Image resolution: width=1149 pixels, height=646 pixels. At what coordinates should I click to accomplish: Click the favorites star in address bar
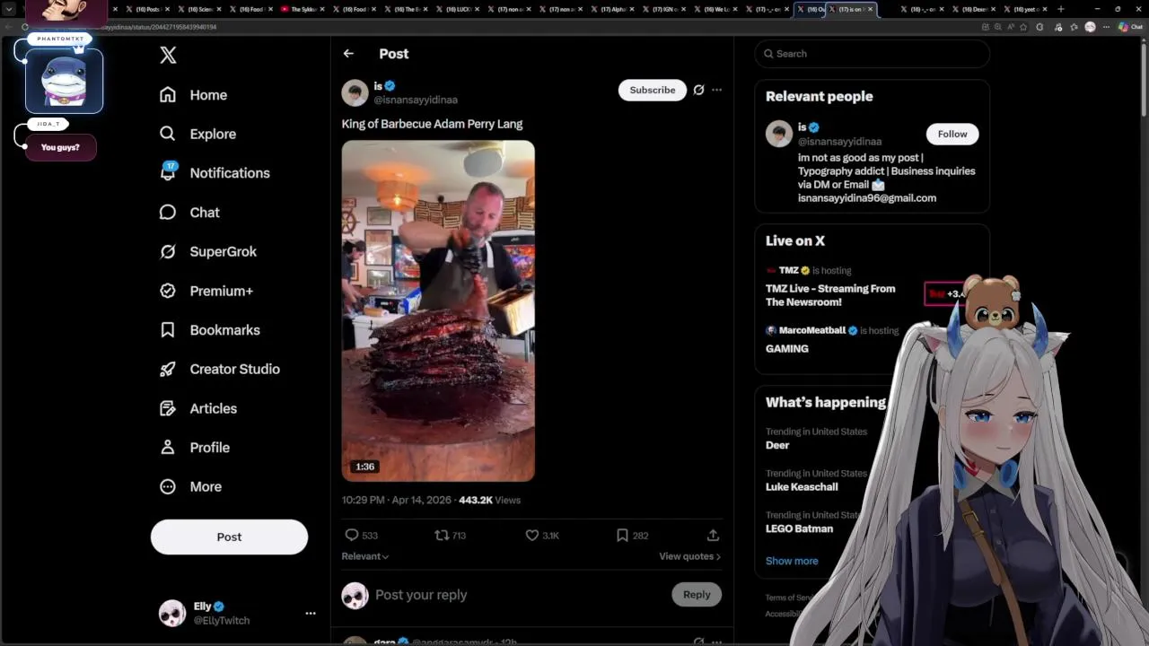click(1023, 27)
